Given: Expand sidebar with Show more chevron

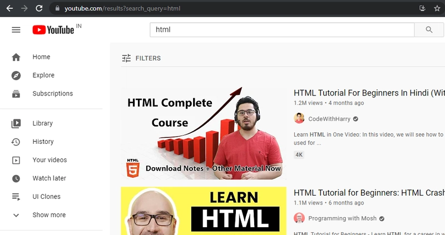Looking at the screenshot, I should [16, 215].
